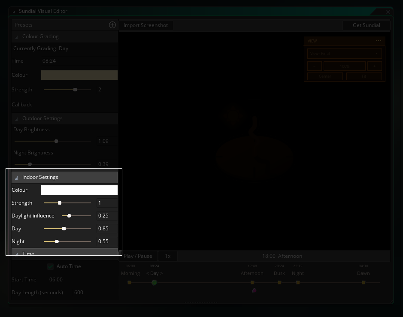This screenshot has width=403, height=317.
Task: Select the Morning timeline marker
Action: pyautogui.click(x=129, y=283)
